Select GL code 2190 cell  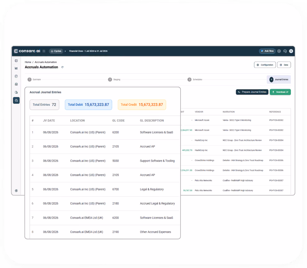116,232
